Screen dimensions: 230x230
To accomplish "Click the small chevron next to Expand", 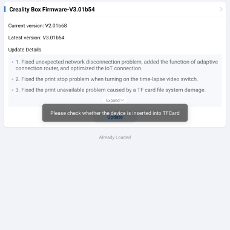I will (122, 100).
